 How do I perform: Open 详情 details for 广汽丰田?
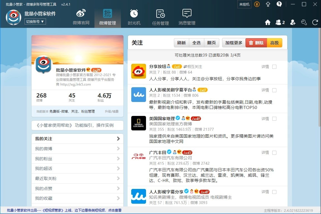point(265,153)
